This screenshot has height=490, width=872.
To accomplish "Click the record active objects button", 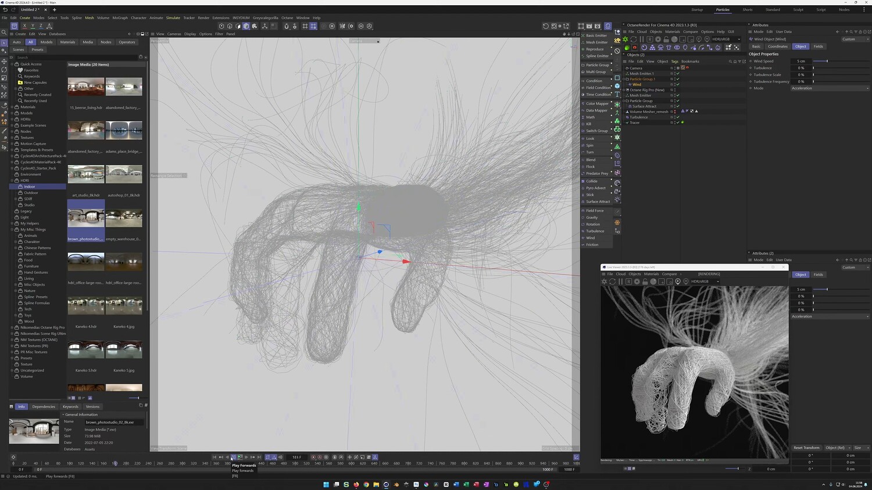I will tap(313, 457).
